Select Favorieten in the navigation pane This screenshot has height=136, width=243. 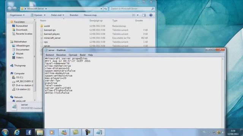tap(19, 22)
